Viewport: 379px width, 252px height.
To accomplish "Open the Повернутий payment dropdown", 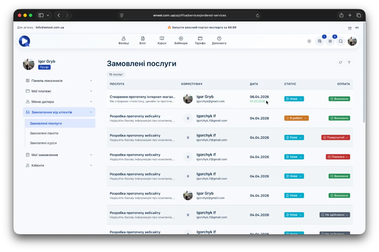I will click(335, 137).
